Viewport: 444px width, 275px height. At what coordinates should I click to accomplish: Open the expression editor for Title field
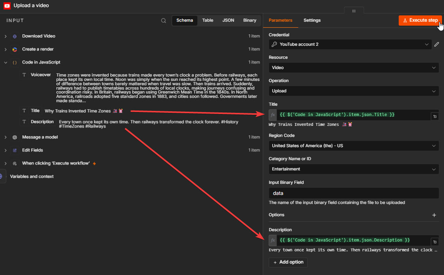[x=435, y=116]
